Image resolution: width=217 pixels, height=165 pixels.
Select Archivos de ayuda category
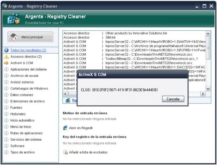coord(24,76)
